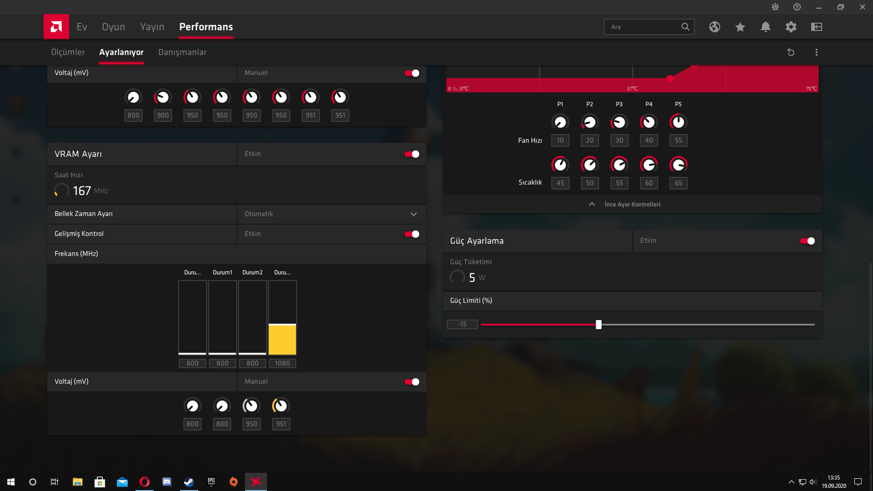The width and height of the screenshot is (873, 491).
Task: Click the Güç Limiti slider handle
Action: pos(599,325)
